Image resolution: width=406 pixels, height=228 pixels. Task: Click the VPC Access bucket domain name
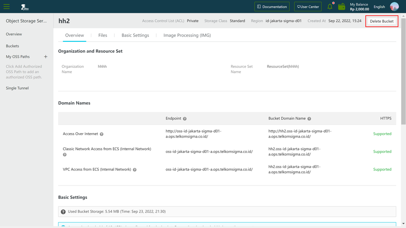(x=294, y=170)
